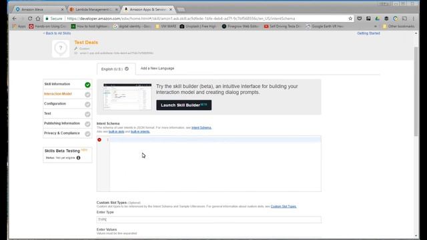Focus the Enter Type TYPE field
427x240 pixels.
[x=209, y=219]
